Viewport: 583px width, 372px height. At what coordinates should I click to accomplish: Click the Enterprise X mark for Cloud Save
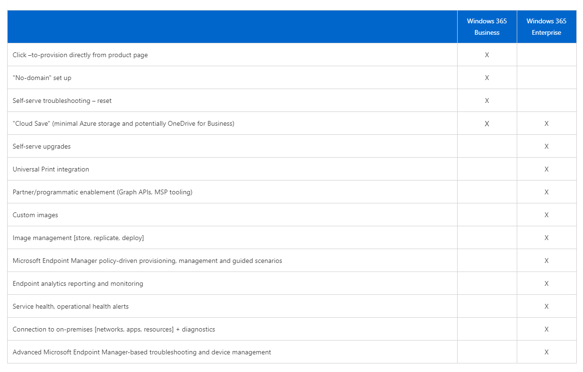click(546, 123)
